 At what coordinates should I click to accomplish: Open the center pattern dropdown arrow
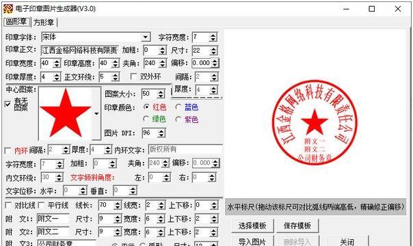coord(96,113)
